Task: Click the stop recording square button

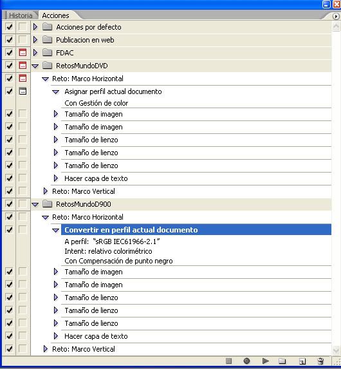Action: point(228,361)
